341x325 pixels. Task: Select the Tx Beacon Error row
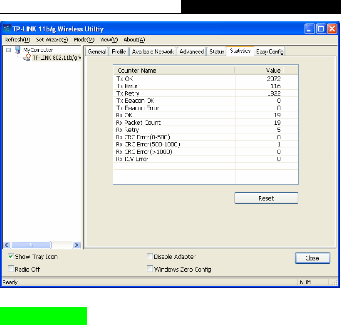(x=206, y=108)
